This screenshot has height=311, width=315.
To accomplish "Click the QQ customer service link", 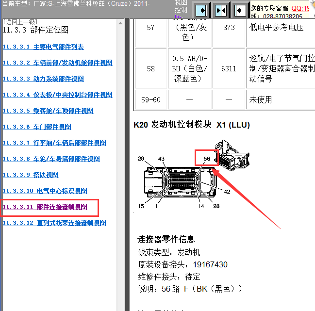I will coord(300,8).
